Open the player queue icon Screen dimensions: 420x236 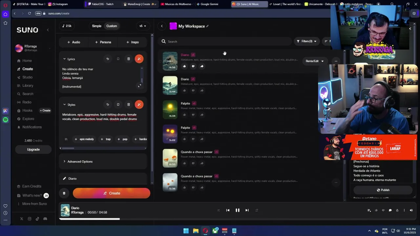click(x=369, y=210)
